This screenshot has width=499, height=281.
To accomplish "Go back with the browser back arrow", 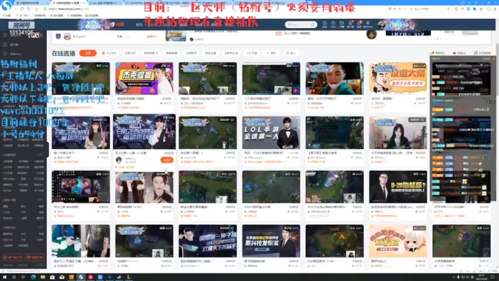I will [16, 9].
